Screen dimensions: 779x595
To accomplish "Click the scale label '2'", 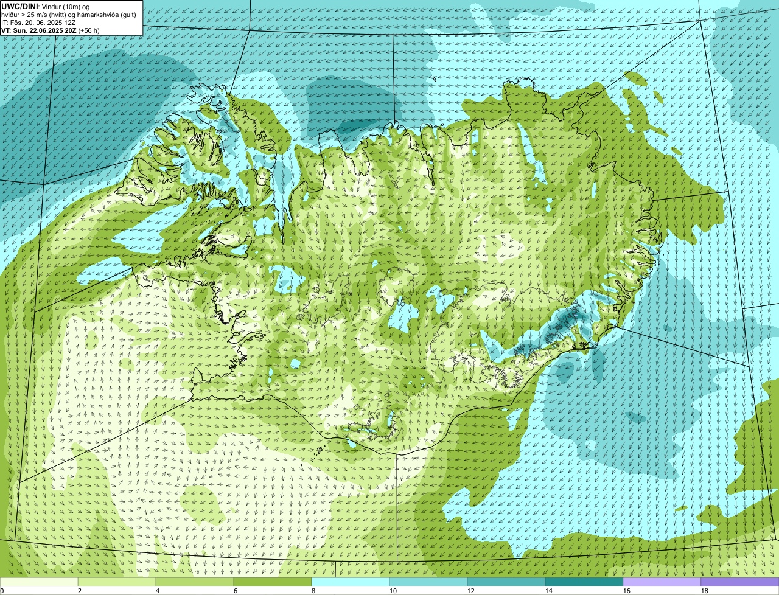I will pyautogui.click(x=80, y=591).
